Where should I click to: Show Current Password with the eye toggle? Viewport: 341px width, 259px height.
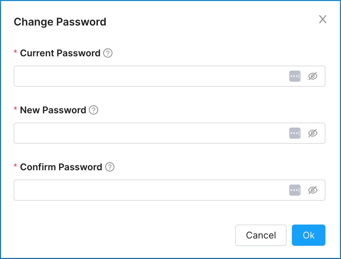[313, 76]
